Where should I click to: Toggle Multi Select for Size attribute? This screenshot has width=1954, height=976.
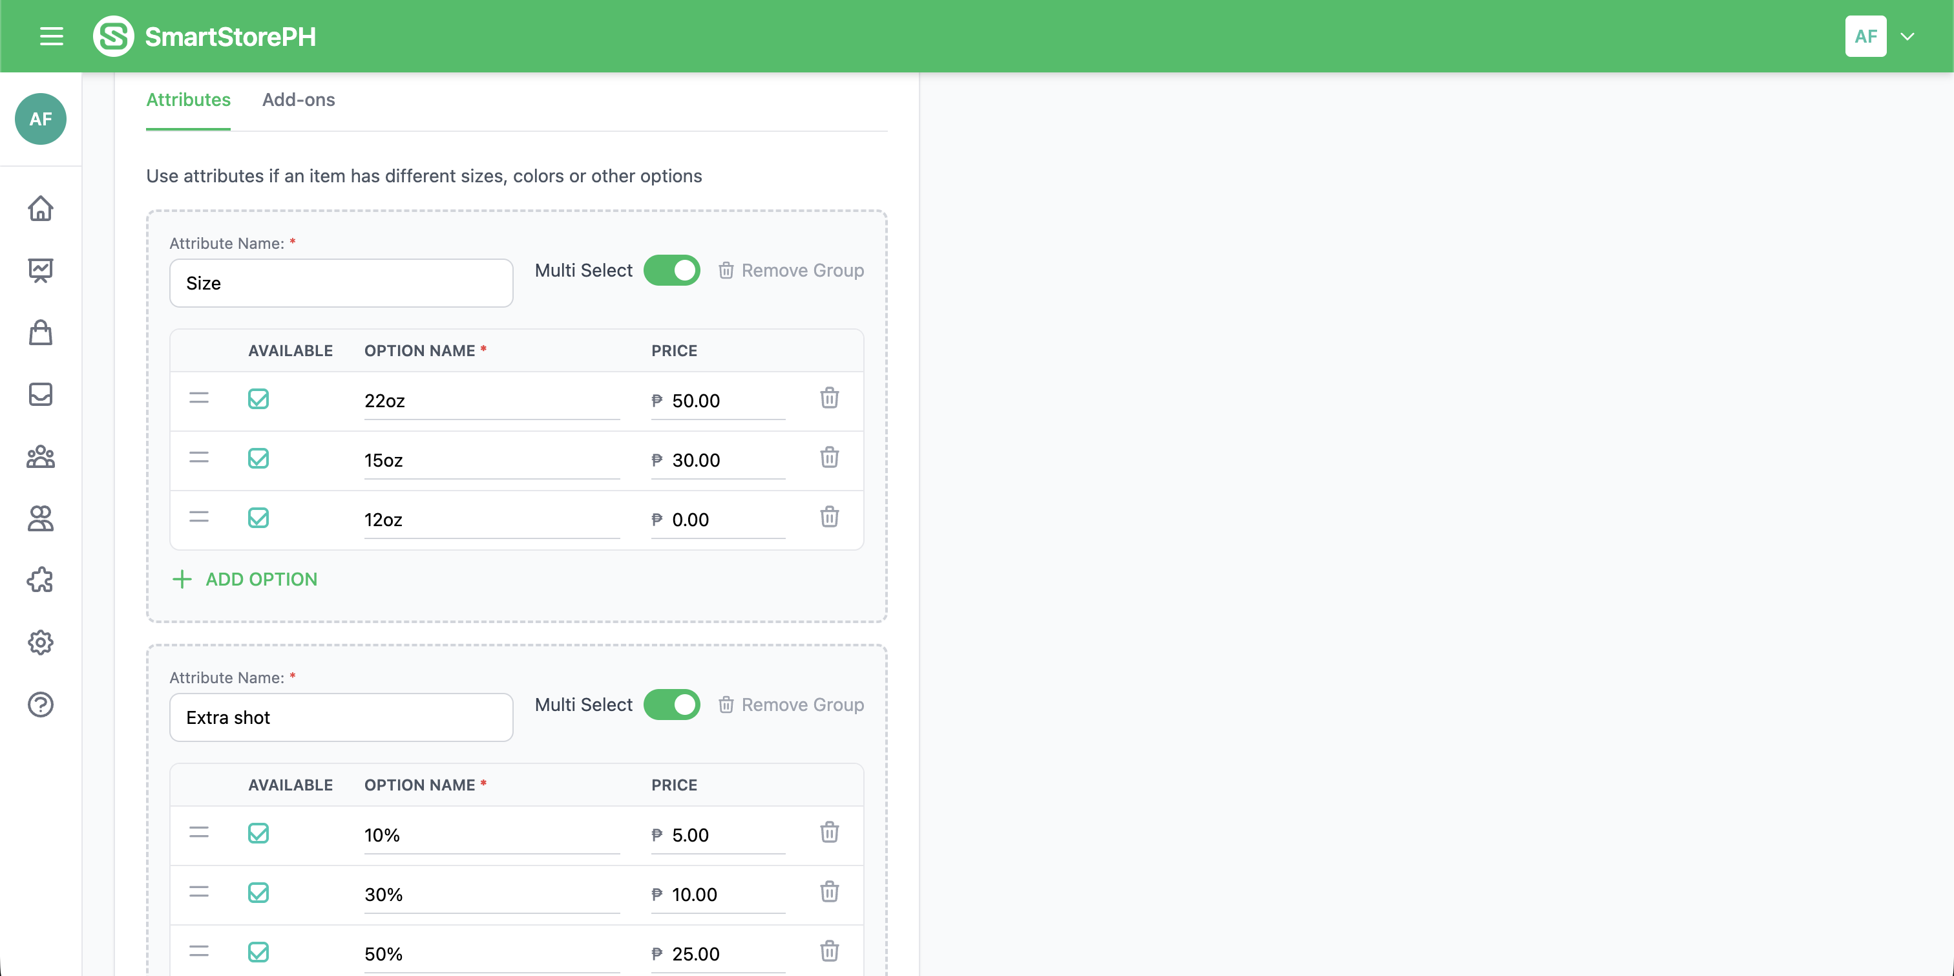[x=671, y=271]
